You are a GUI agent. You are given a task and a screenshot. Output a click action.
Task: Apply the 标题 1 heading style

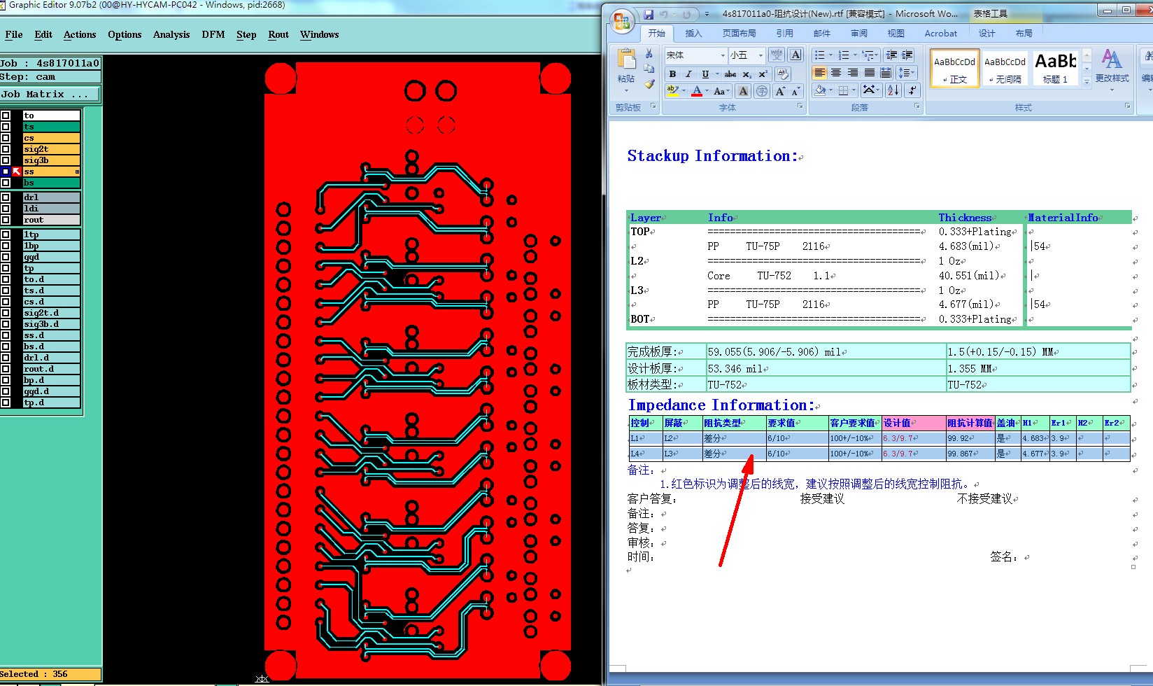click(x=1055, y=69)
